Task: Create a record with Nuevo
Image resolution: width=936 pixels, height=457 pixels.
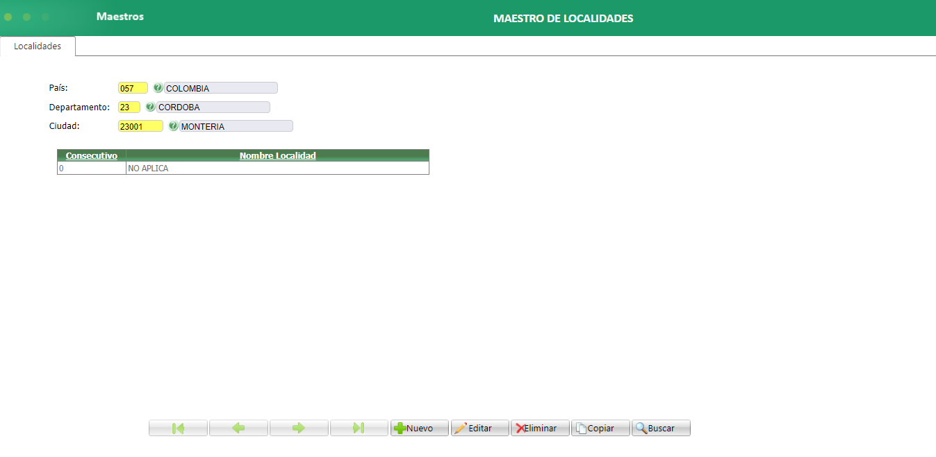Action: [x=420, y=428]
